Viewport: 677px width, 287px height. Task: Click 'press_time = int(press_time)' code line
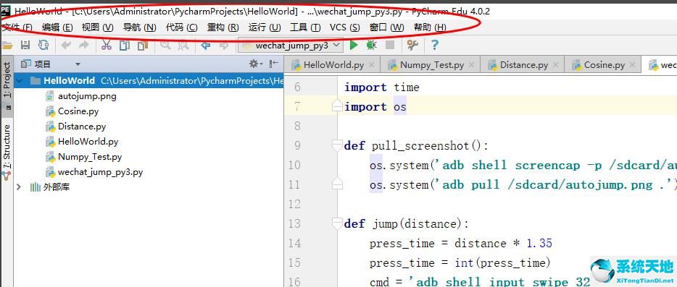[460, 263]
